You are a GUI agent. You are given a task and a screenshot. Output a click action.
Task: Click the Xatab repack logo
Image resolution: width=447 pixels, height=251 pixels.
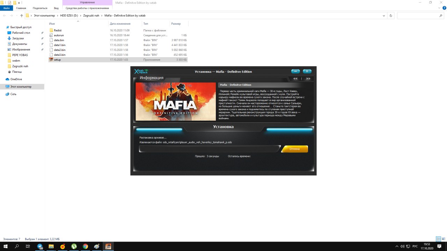point(141,71)
